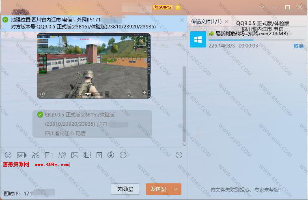
Task: Click the window shake icon
Action: click(x=87, y=155)
